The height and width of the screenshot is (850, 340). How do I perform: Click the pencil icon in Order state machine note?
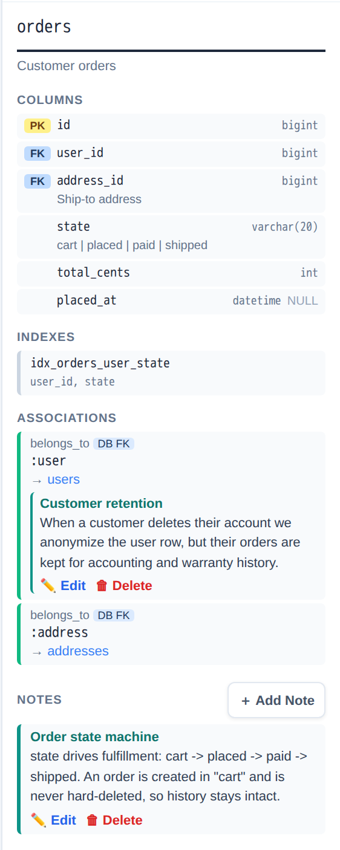[x=38, y=820]
